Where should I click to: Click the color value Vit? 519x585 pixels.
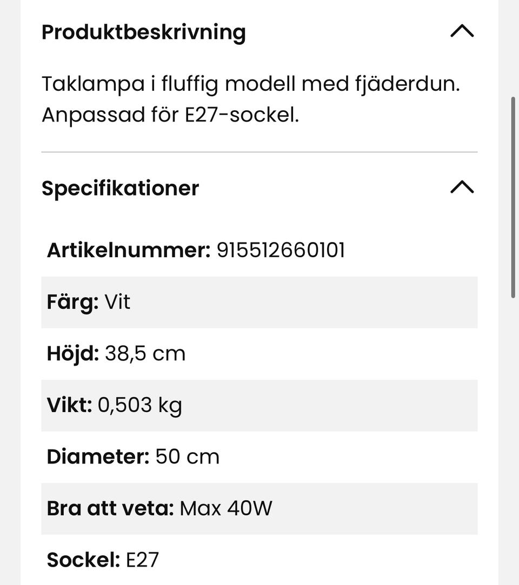(x=117, y=302)
